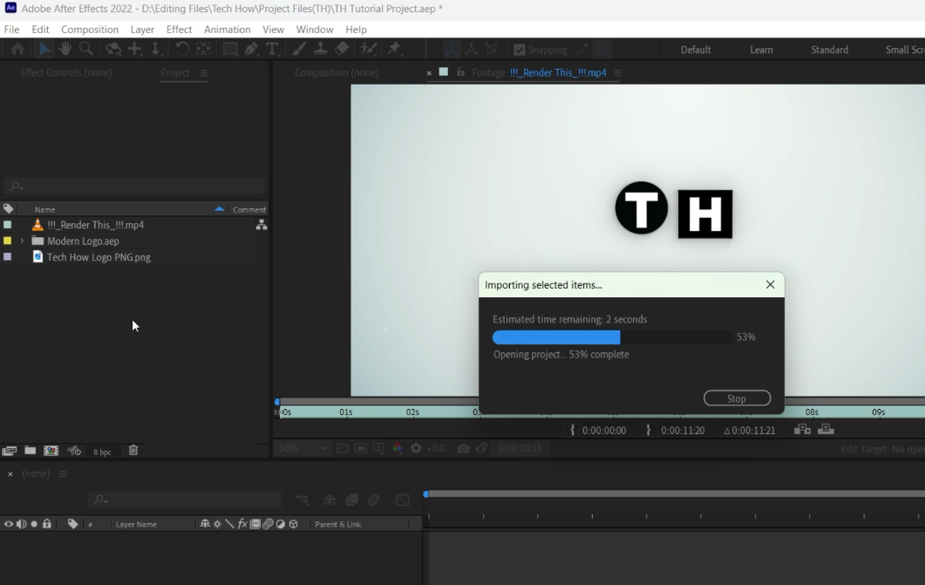Select the Brush tool

click(299, 50)
